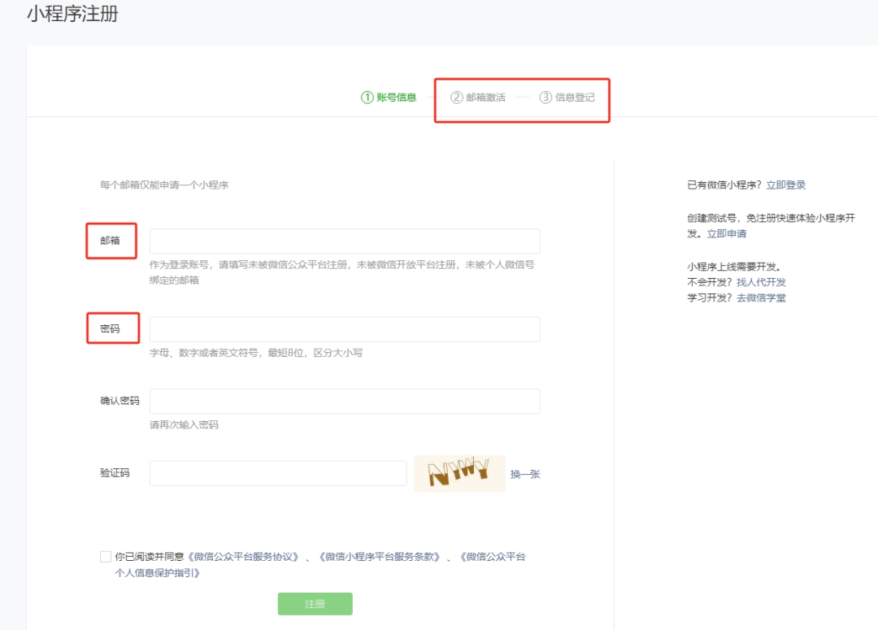This screenshot has width=878, height=630.
Task: Click the 密码 field label
Action: 110,329
